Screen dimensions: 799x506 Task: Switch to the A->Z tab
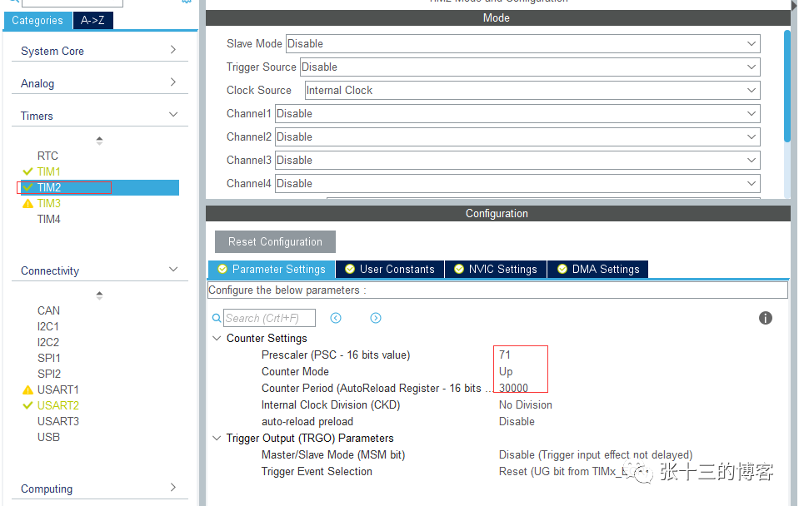point(92,20)
